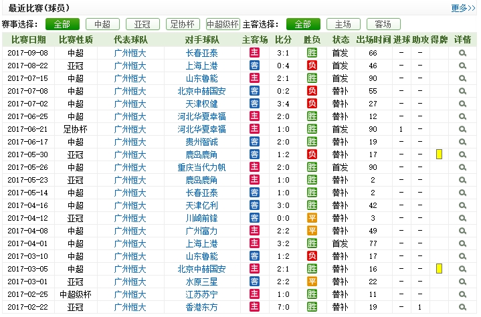Filter matches by 中超
The height and width of the screenshot is (317, 481).
click(102, 24)
